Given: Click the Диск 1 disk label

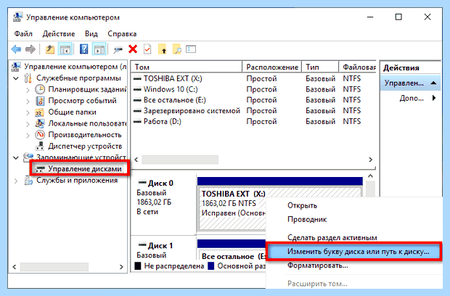Looking at the screenshot, I should tap(160, 246).
